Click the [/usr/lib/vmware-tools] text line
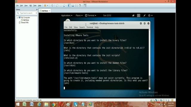This screenshot has width=191, height=107. [x=76, y=73]
